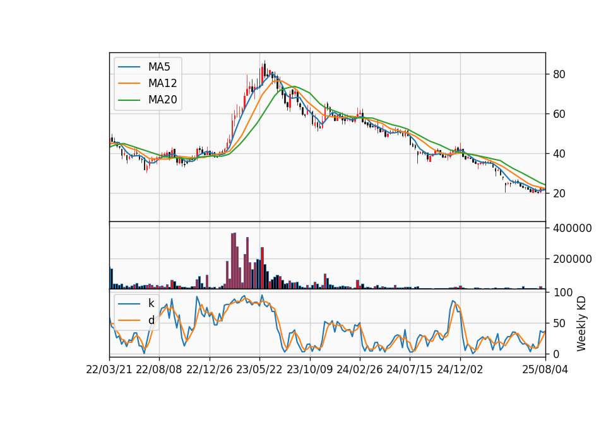Click the 22/08/08 date axis label
The width and height of the screenshot is (606, 435).
[159, 369]
